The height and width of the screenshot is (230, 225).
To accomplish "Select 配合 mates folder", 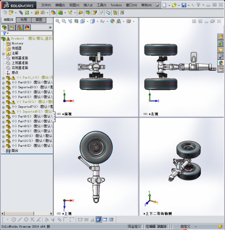I will click(x=15, y=151).
